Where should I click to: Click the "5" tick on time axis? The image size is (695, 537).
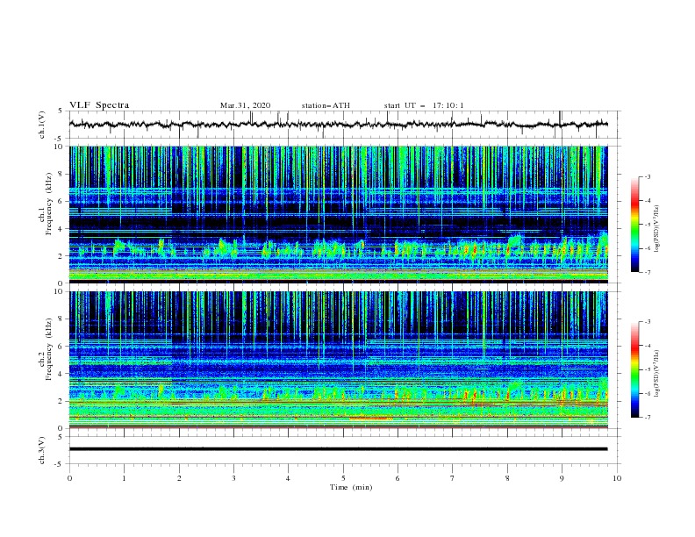pos(343,478)
